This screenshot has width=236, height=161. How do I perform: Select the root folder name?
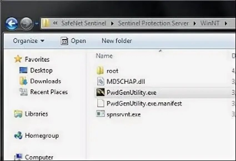pos(112,71)
